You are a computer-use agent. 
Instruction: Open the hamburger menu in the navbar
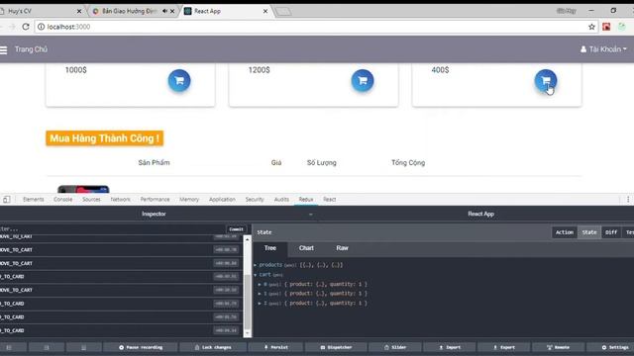[x=4, y=49]
